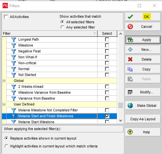Click the Filter column sort triangle
The height and width of the screenshot is (154, 162).
coord(95,33)
